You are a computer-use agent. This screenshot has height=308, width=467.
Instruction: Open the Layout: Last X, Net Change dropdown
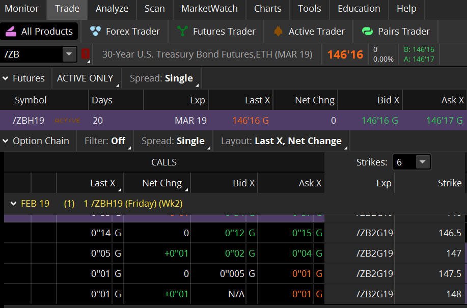[282, 141]
